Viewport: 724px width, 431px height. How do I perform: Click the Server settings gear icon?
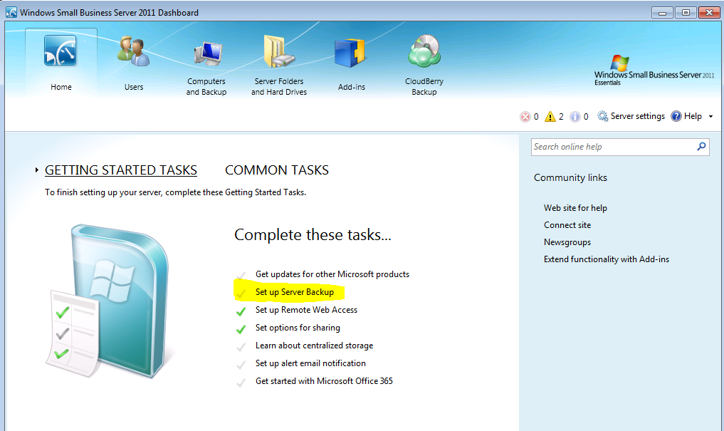click(x=602, y=116)
